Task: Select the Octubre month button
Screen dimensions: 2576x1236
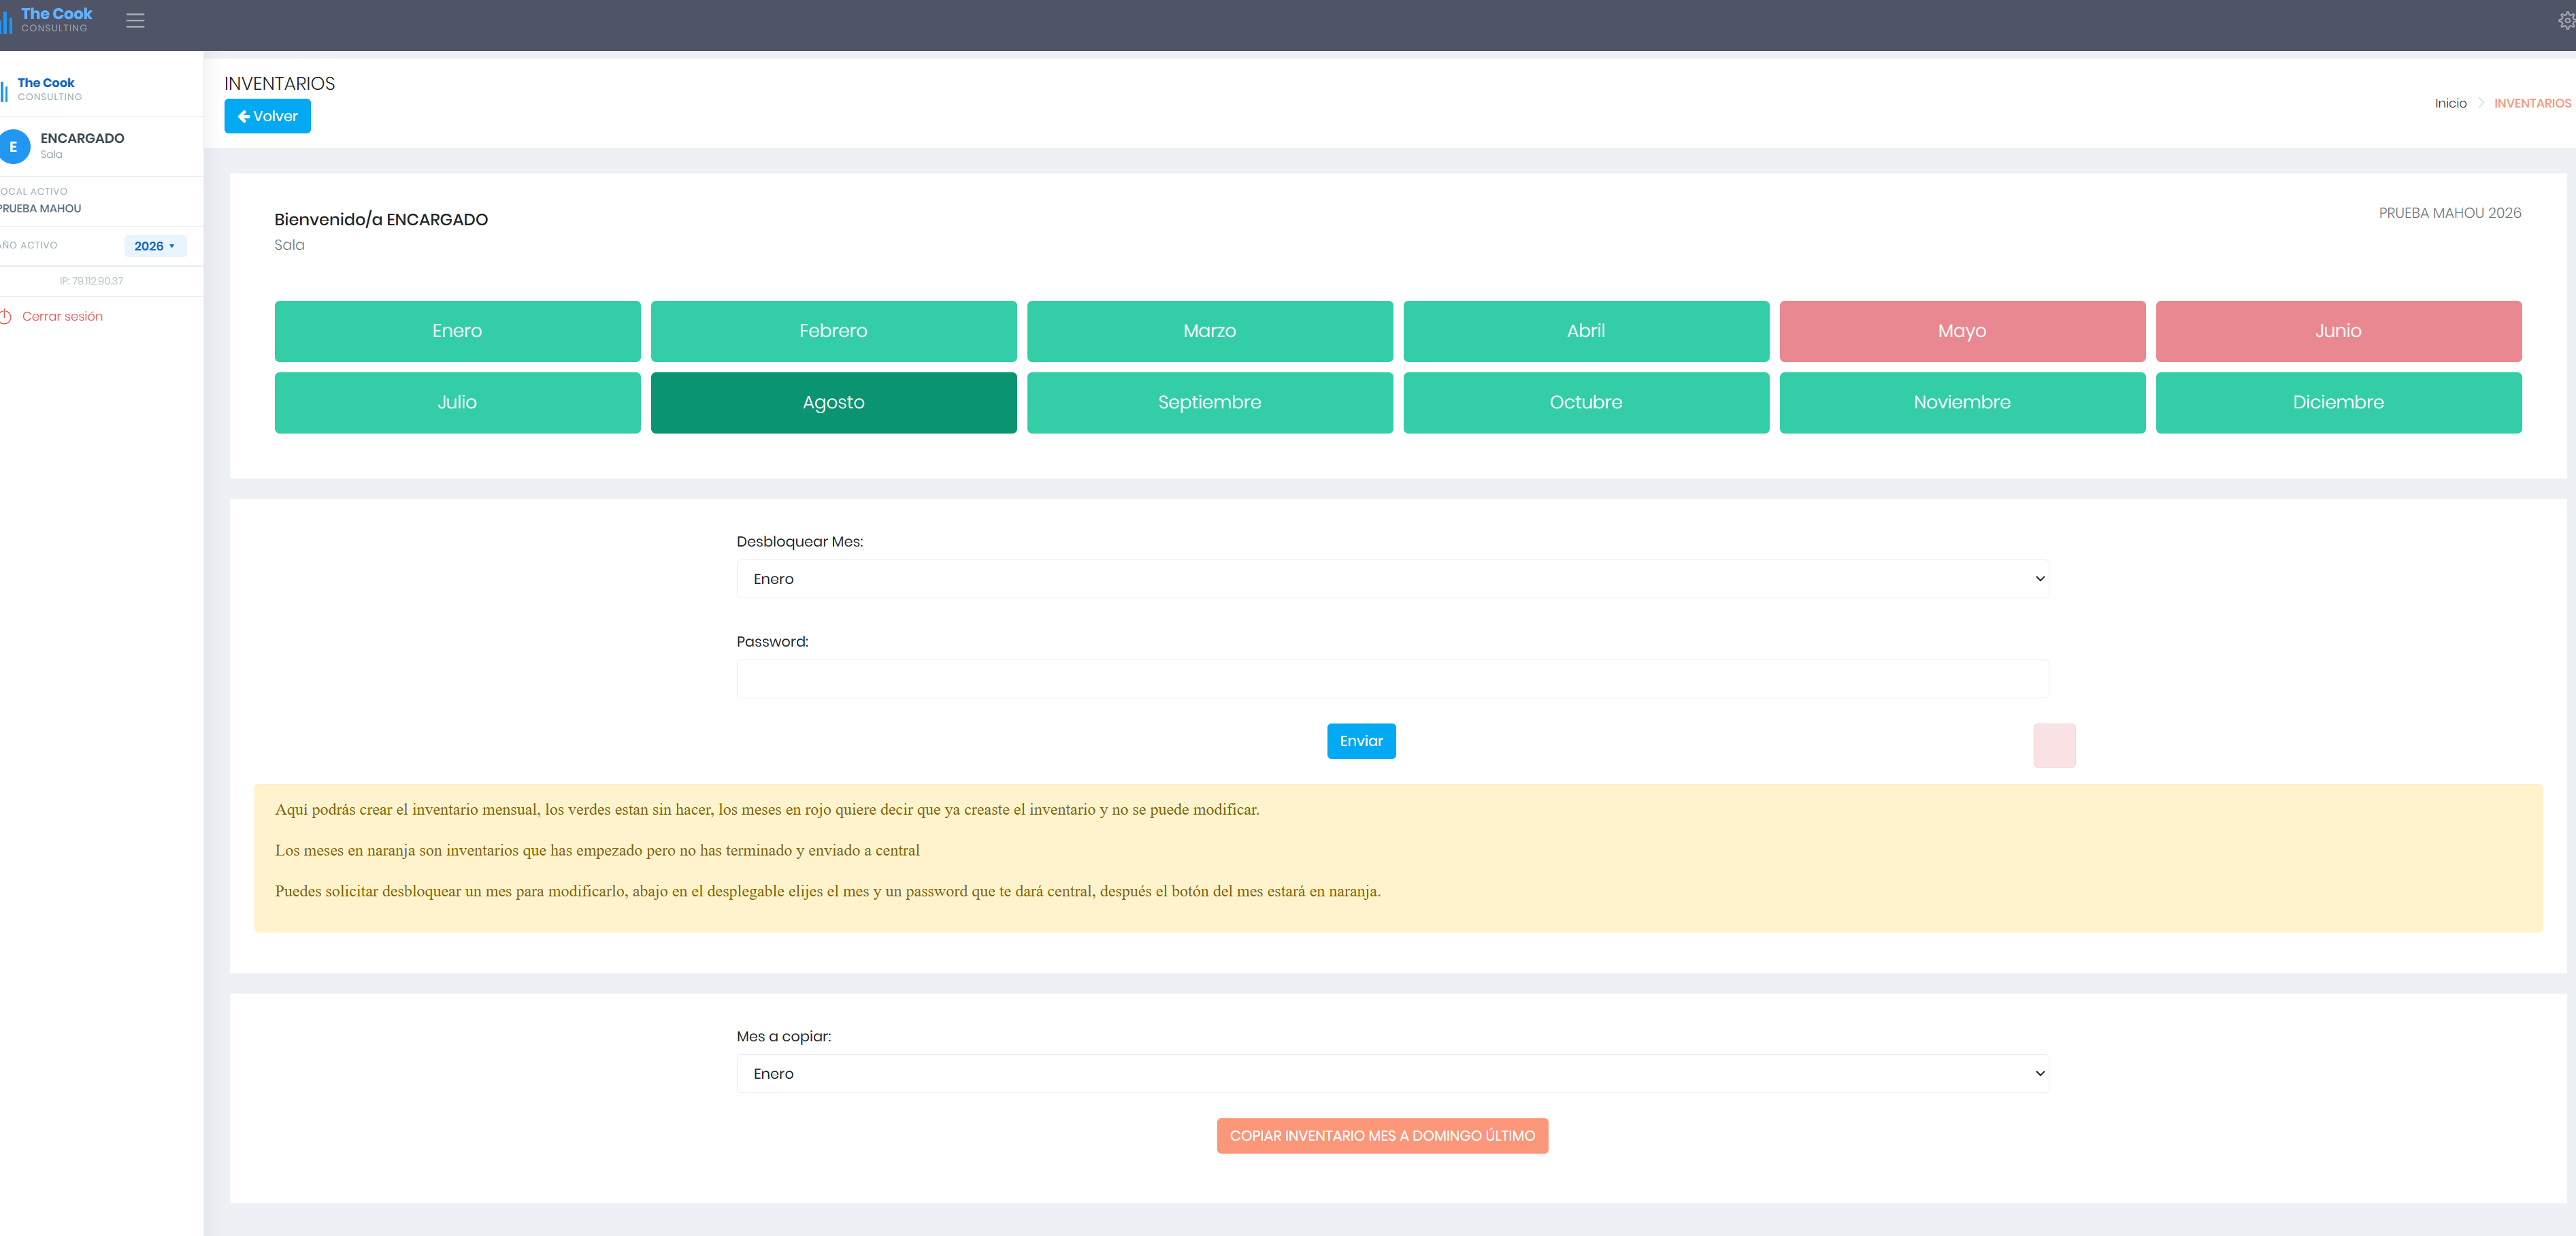Action: [x=1586, y=402]
